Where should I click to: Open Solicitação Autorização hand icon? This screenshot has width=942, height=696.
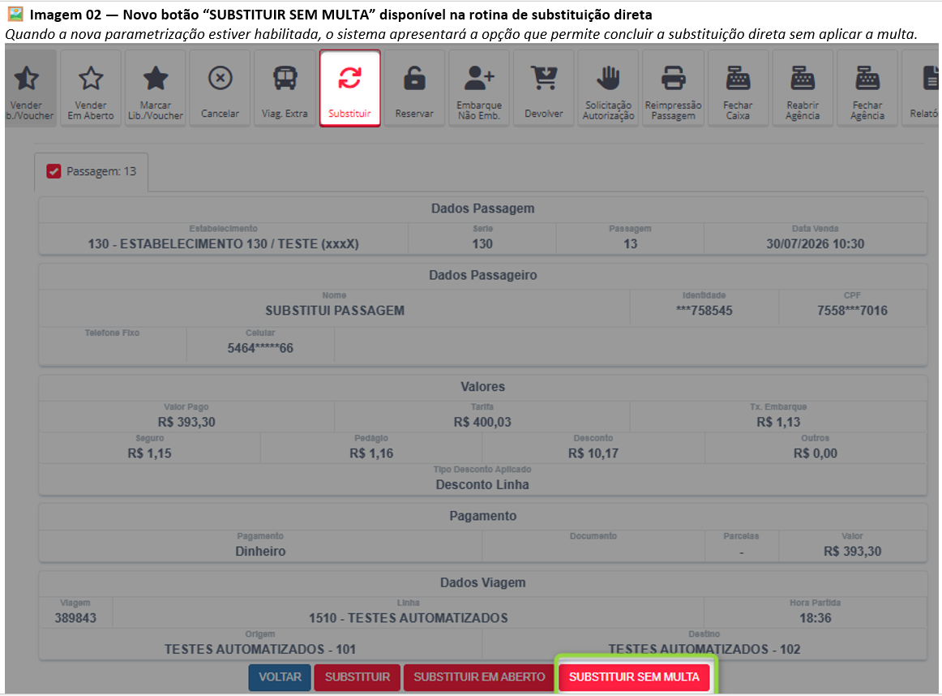[609, 79]
